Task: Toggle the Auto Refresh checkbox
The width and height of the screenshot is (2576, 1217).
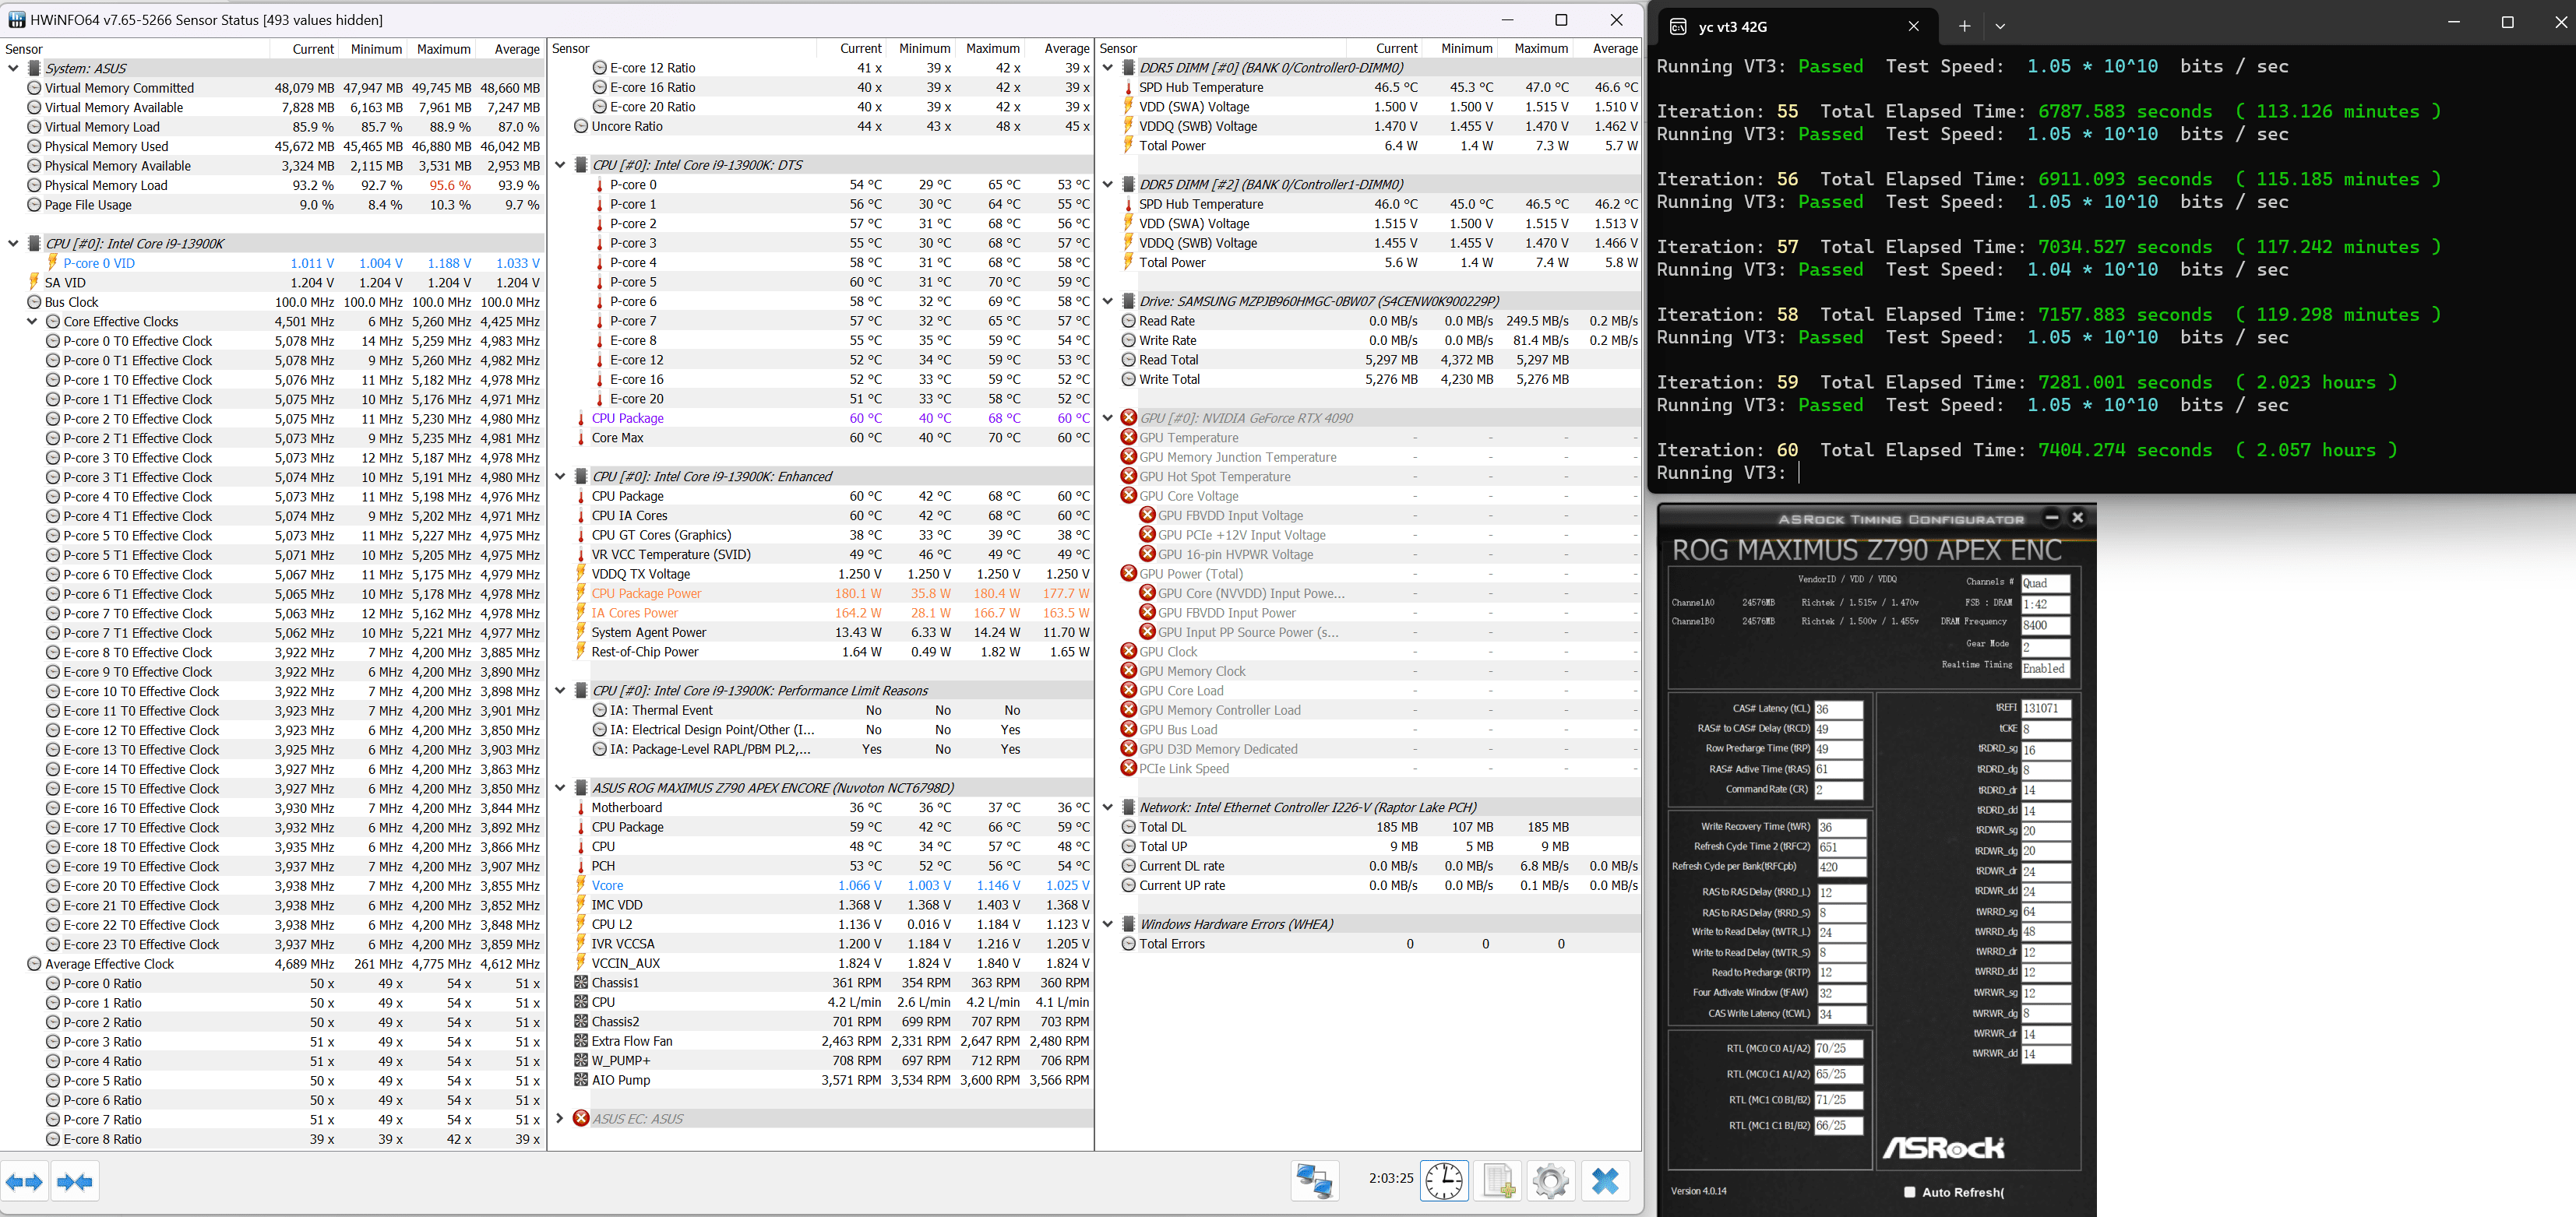Action: tap(1909, 1191)
